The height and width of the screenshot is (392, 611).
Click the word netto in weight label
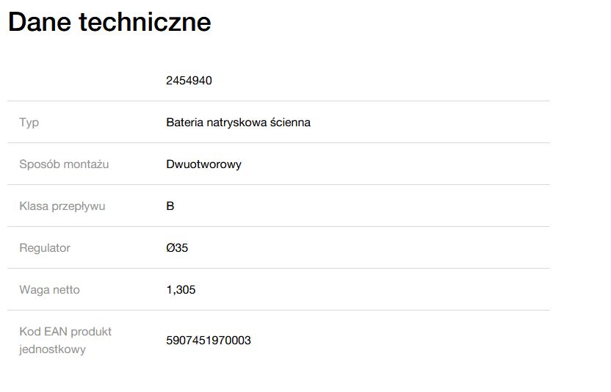pos(66,290)
